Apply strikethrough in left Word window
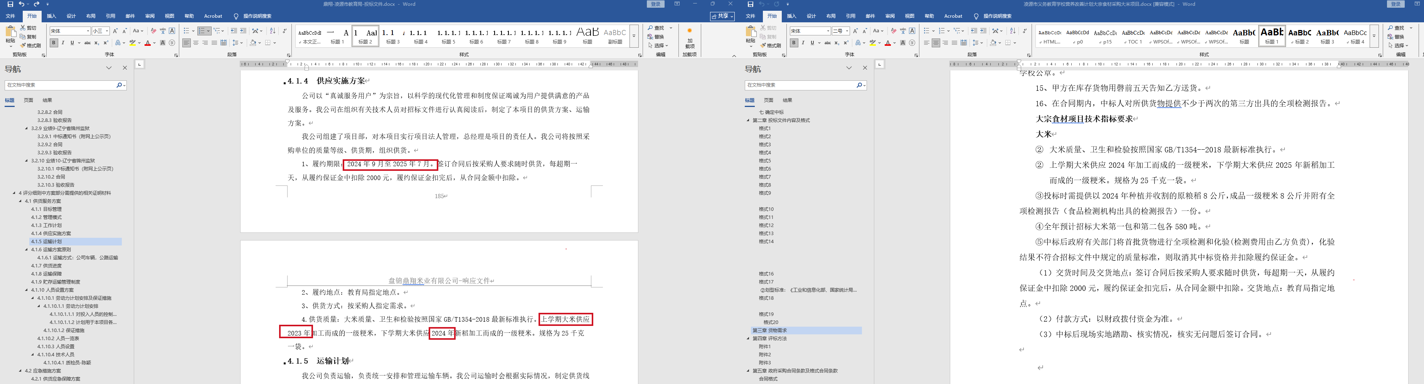The height and width of the screenshot is (384, 1424). (87, 42)
